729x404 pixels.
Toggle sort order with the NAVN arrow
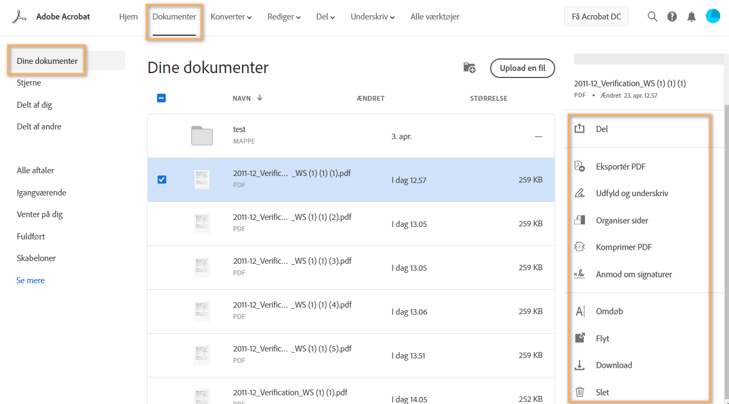(259, 98)
